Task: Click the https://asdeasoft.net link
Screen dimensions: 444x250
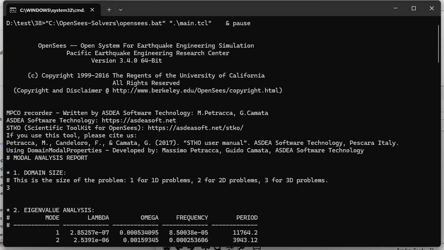Action: pyautogui.click(x=139, y=120)
